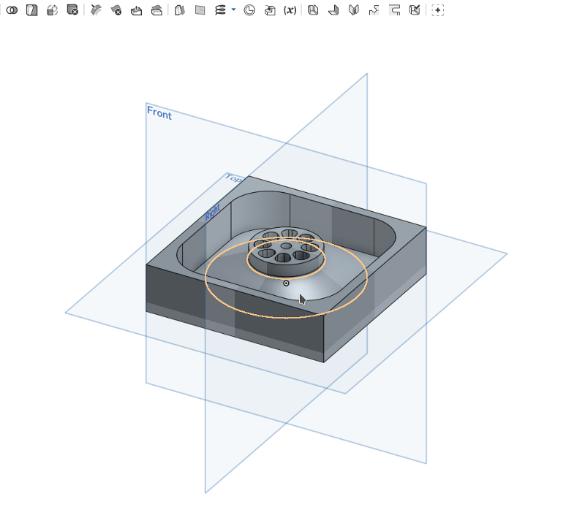Image resolution: width=585 pixels, height=507 pixels.
Task: Create a new Plane with toolbar icon
Action: coord(200,10)
